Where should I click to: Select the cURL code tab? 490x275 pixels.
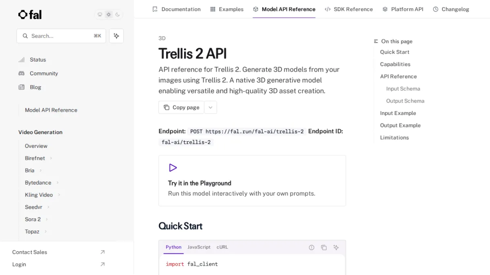tap(223, 247)
